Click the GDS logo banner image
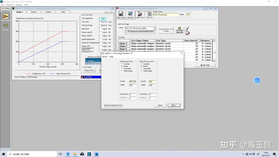This screenshot has height=157, width=279. (93, 62)
